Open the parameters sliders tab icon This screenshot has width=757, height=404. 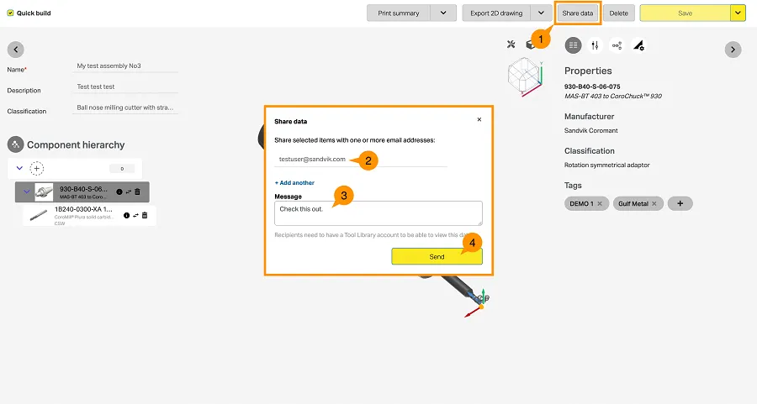(596, 45)
